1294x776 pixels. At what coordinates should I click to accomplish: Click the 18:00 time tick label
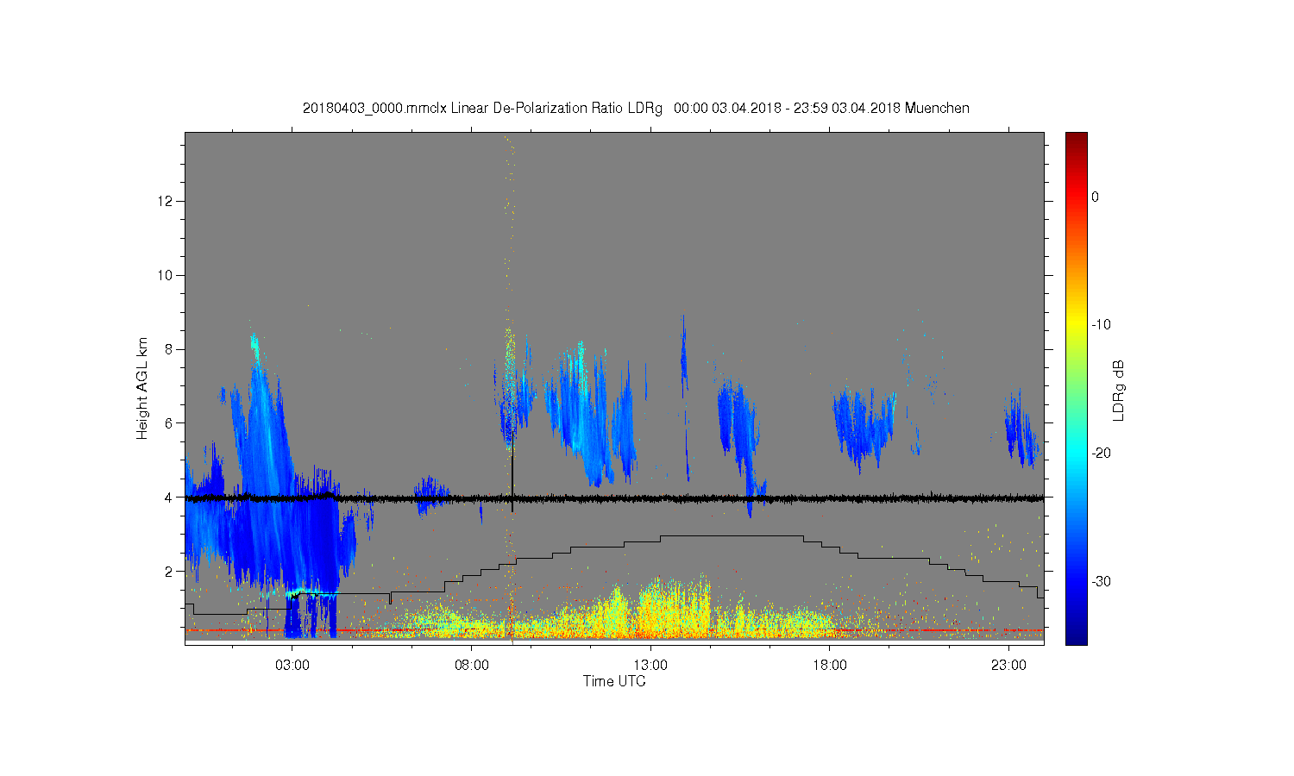pyautogui.click(x=830, y=666)
